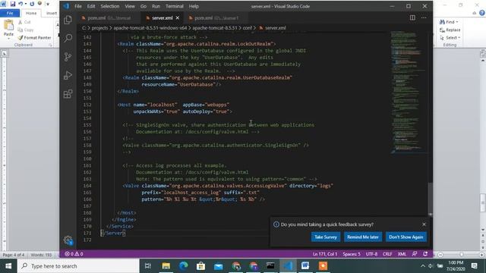Click the Remind Me later button
Image resolution: width=486 pixels, height=273 pixels.
tap(363, 237)
